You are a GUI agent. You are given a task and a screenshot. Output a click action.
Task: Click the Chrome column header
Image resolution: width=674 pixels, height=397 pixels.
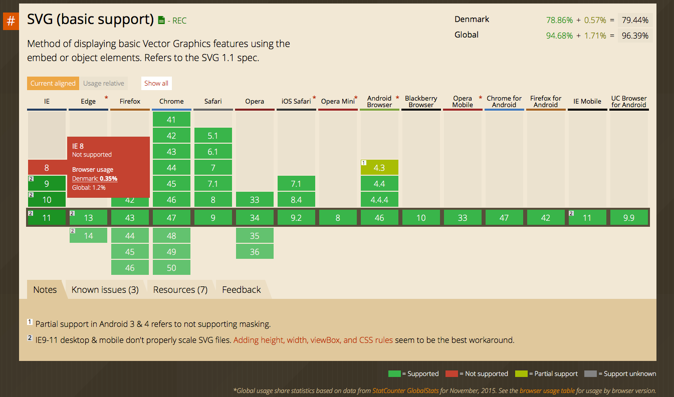(x=171, y=102)
